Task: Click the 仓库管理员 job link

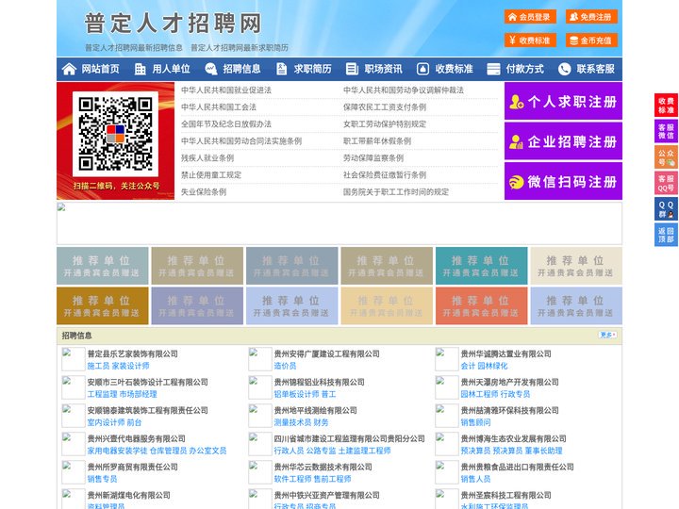Action: 168,451
